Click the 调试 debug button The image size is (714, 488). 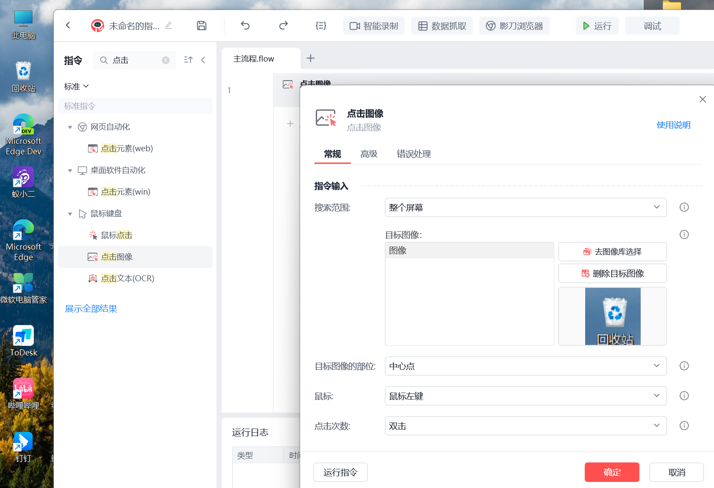click(x=652, y=26)
